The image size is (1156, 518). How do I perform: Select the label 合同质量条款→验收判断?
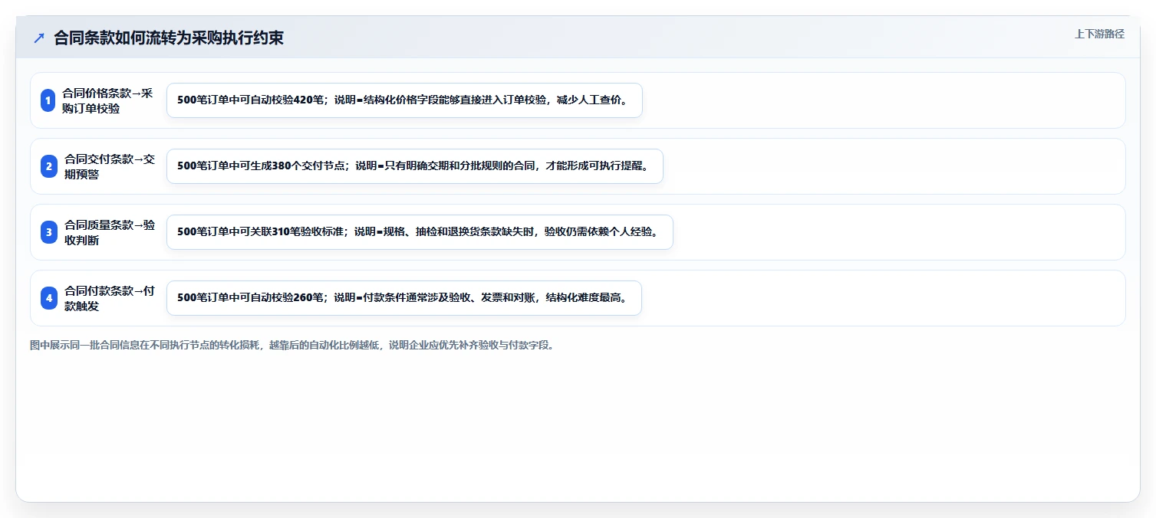pyautogui.click(x=110, y=232)
